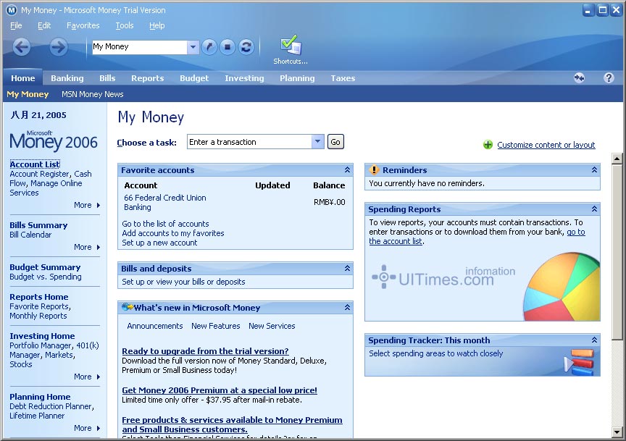Show the New Services section

point(272,326)
